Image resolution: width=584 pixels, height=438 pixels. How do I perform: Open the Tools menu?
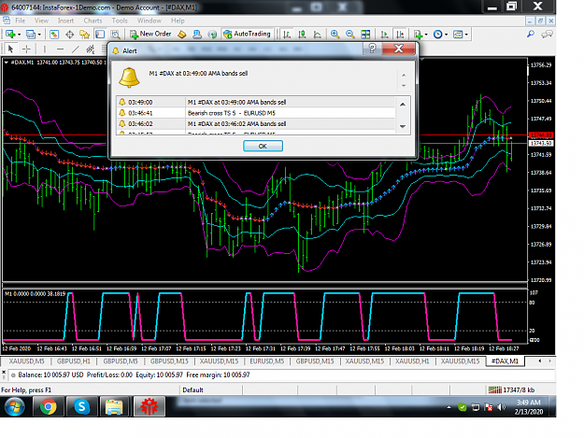pyautogui.click(x=120, y=21)
